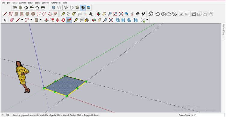Select the Circle tool
This screenshot has width=226, height=117.
click(x=27, y=14)
